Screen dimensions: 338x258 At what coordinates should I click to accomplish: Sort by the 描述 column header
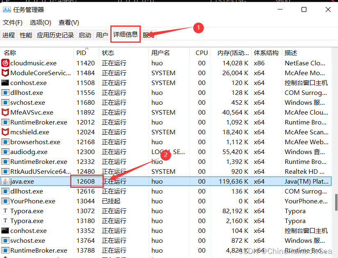point(307,53)
